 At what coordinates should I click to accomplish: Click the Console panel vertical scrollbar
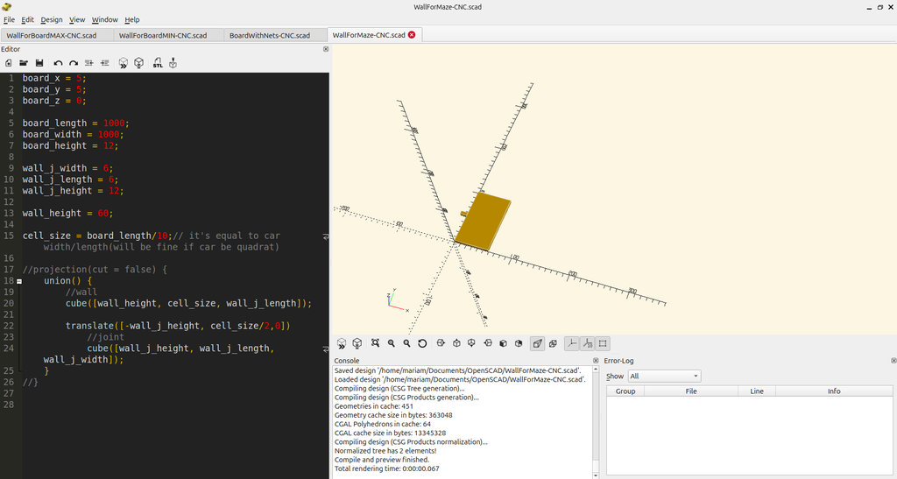coord(596,420)
